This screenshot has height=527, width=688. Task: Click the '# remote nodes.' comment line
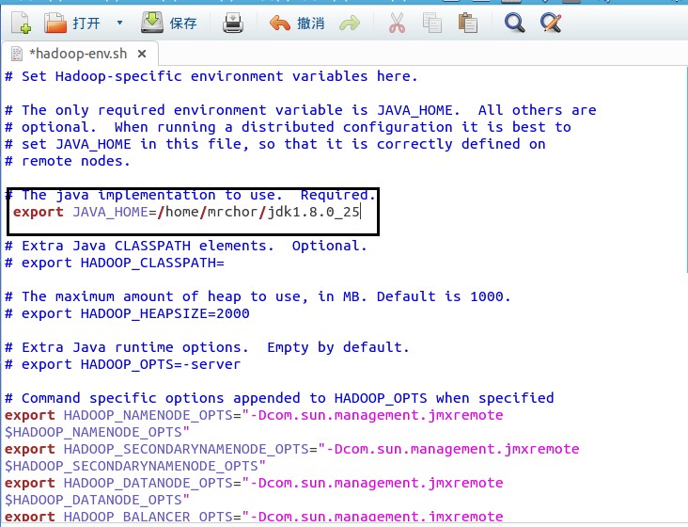(68, 161)
